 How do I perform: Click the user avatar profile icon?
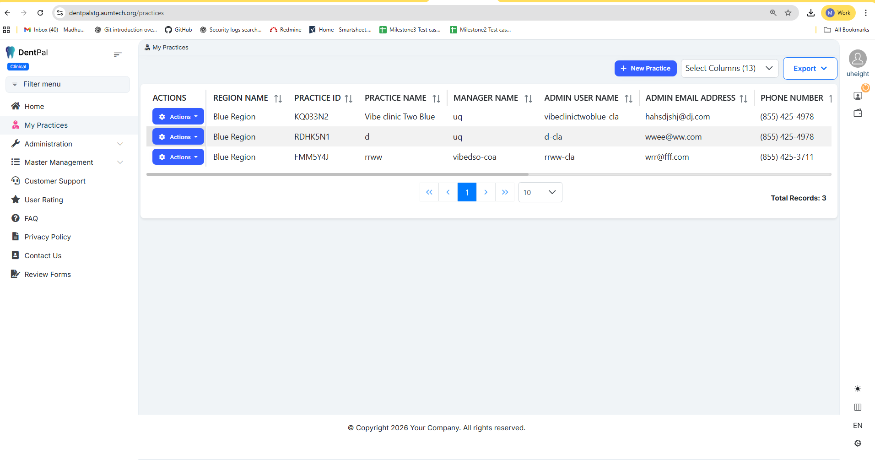(857, 59)
